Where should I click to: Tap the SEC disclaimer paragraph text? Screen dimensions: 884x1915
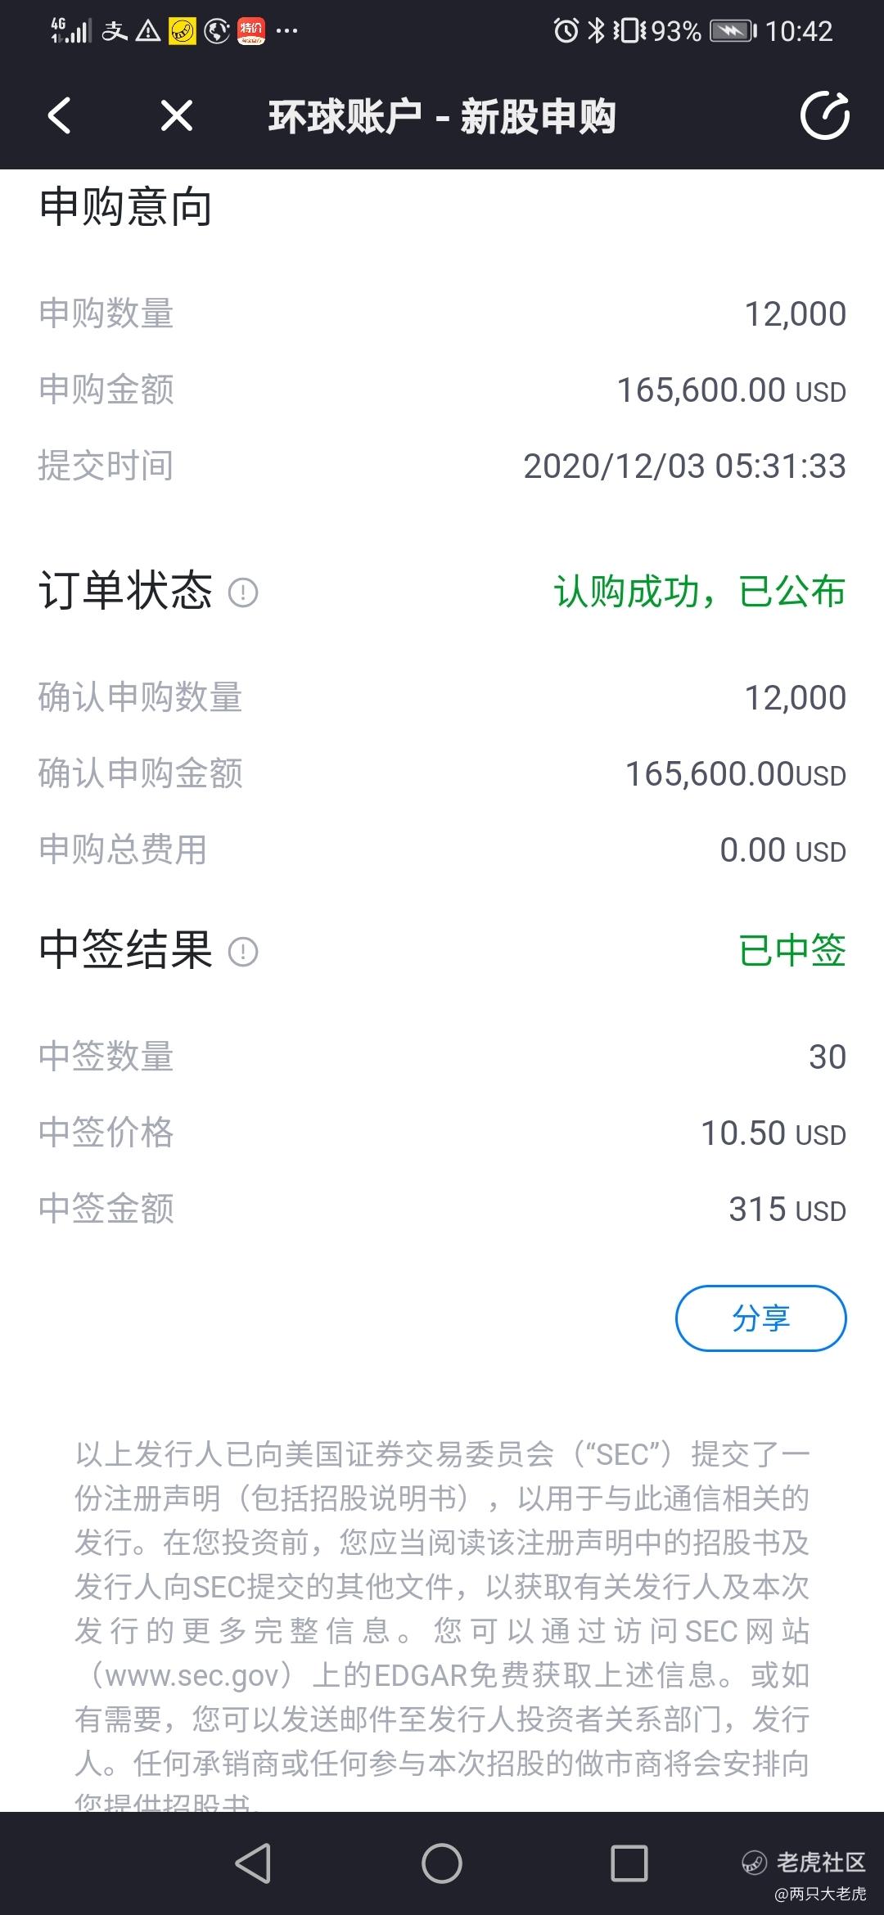tap(442, 1629)
